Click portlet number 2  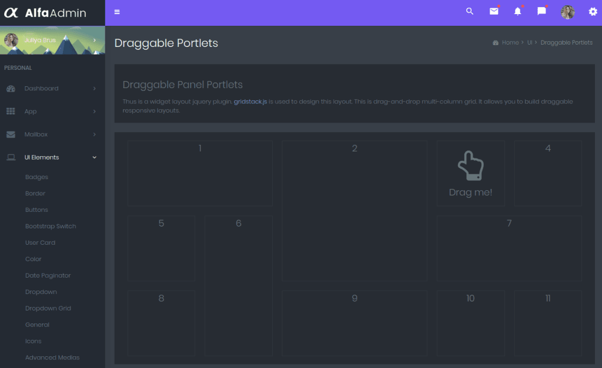click(x=354, y=211)
